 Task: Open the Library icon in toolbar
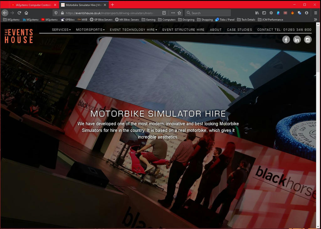(x=257, y=13)
